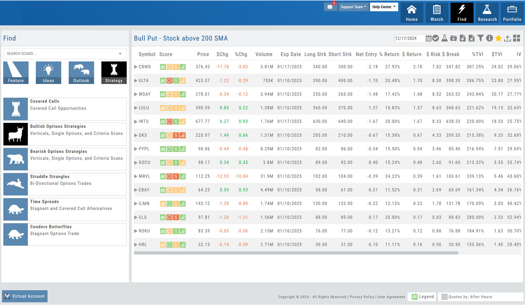
Task: Expand the ULTA row
Action: (136, 81)
